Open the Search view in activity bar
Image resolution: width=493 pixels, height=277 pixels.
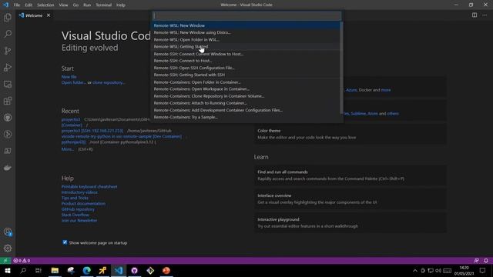[8, 34]
